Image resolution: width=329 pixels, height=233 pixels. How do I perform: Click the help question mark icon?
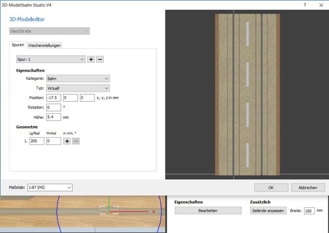click(304, 5)
